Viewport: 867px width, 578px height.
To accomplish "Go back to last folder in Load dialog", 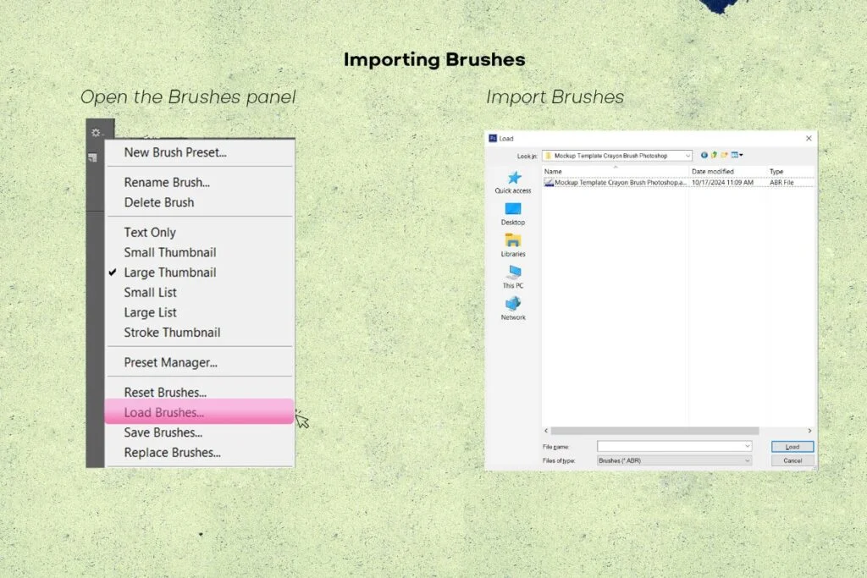I will (x=704, y=155).
